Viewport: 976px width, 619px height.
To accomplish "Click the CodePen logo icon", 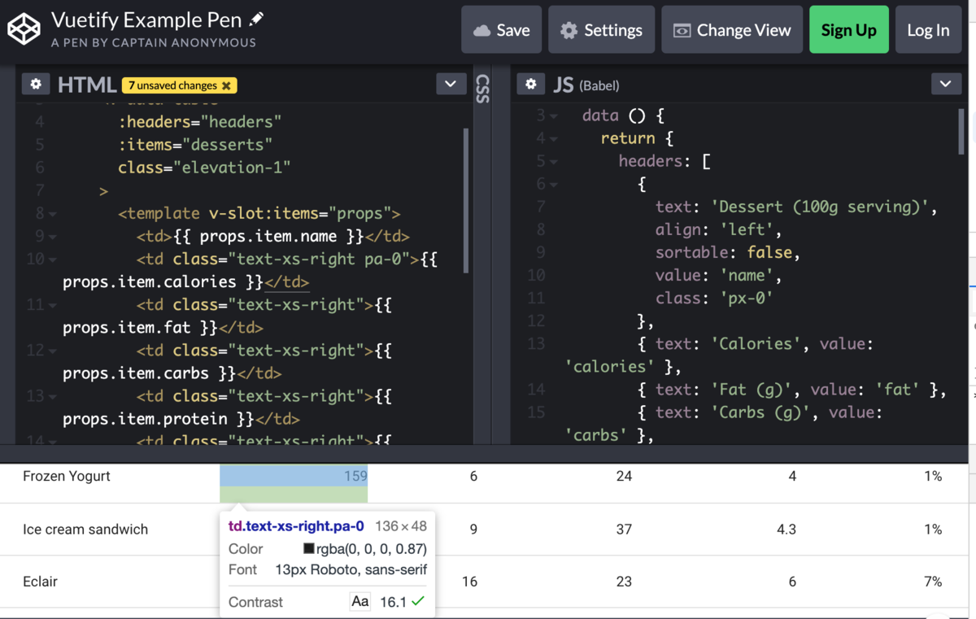I will (24, 30).
